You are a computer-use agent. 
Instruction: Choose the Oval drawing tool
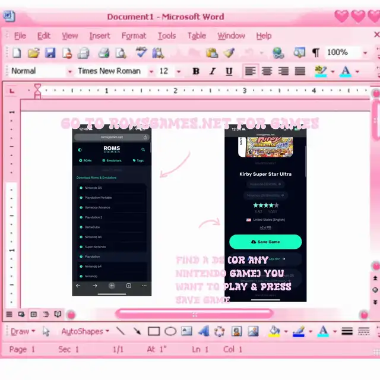[x=170, y=331]
